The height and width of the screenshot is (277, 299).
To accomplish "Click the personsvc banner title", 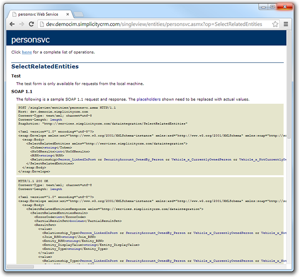I will (31, 40).
